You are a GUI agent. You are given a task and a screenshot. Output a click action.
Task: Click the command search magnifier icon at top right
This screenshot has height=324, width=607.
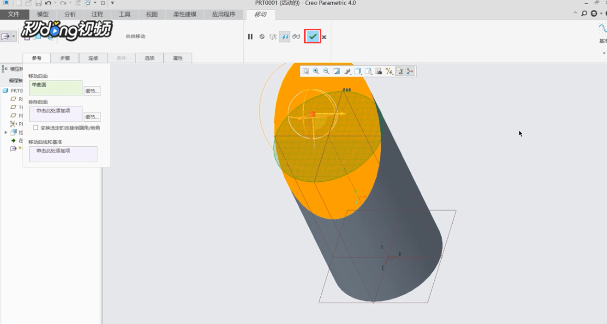click(x=584, y=14)
